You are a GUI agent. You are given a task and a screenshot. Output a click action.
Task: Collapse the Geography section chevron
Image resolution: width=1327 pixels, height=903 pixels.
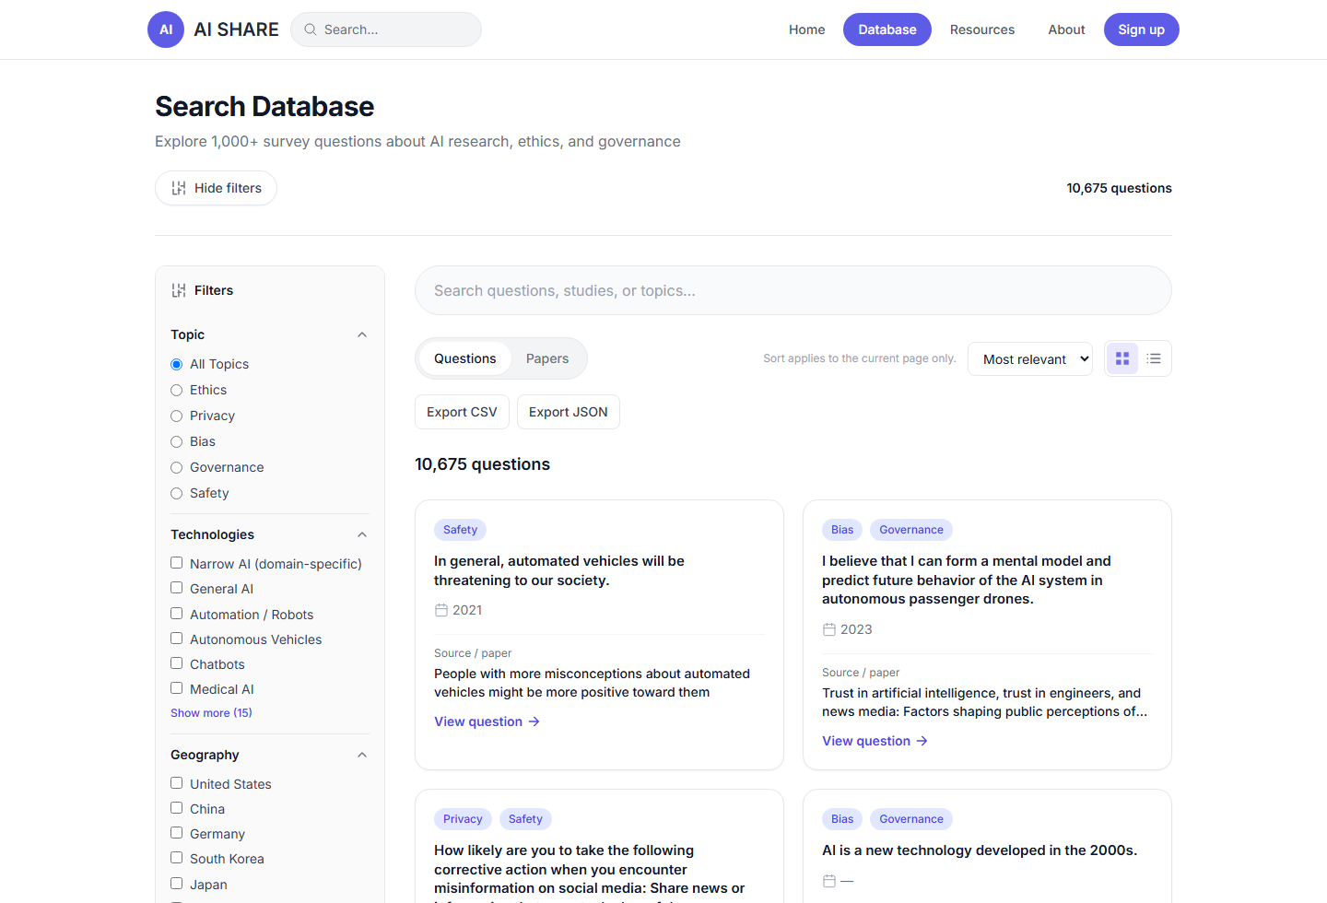click(x=362, y=755)
